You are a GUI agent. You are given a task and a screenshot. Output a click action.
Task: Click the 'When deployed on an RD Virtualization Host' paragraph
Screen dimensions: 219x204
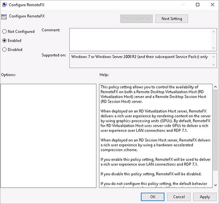coord(156,121)
